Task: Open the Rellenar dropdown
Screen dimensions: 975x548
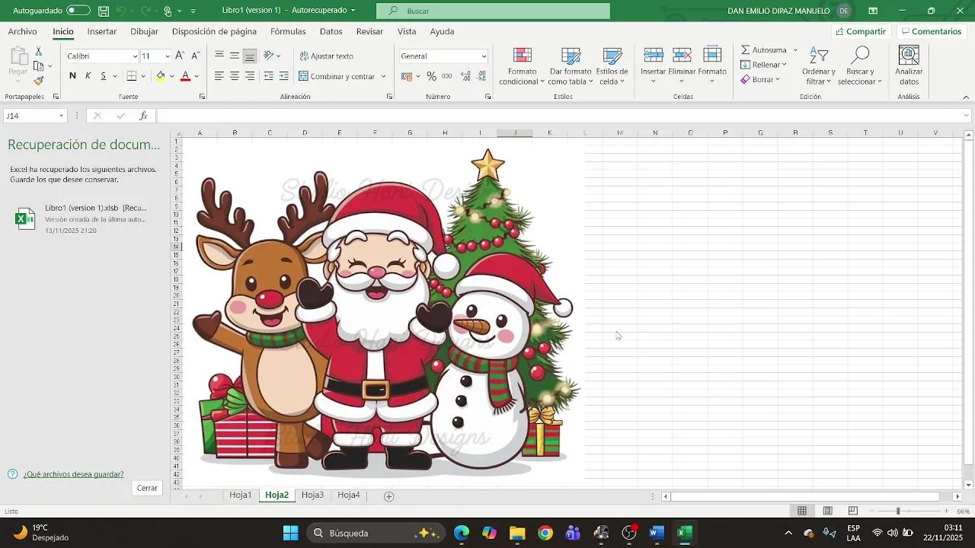Action: pyautogui.click(x=763, y=65)
